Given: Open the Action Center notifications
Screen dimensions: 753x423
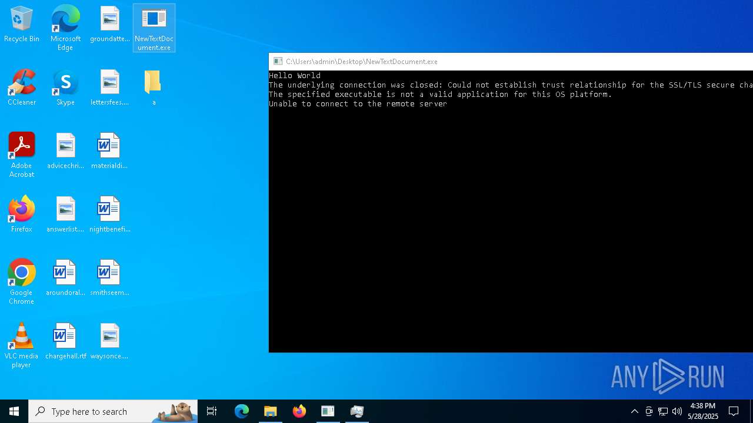Looking at the screenshot, I should (734, 411).
